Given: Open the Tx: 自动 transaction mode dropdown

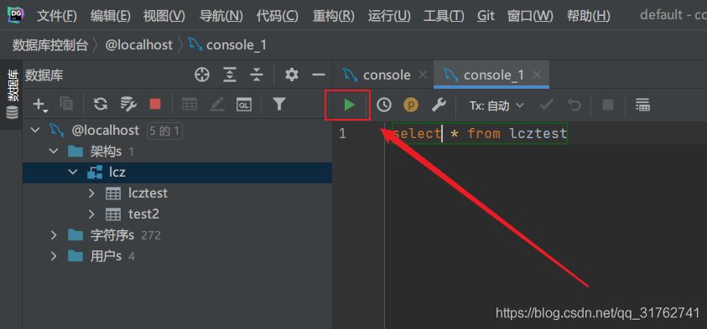Looking at the screenshot, I should click(x=496, y=105).
